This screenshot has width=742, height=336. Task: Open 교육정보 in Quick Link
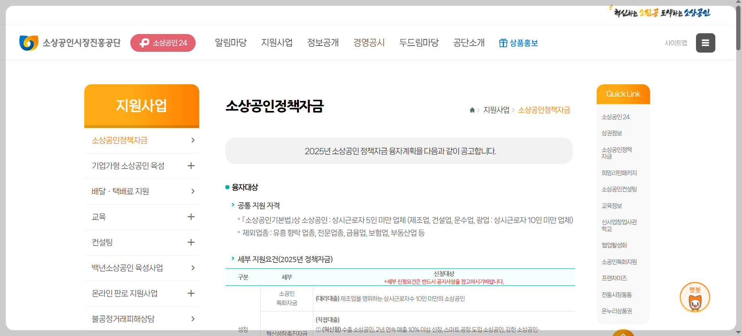click(x=612, y=206)
